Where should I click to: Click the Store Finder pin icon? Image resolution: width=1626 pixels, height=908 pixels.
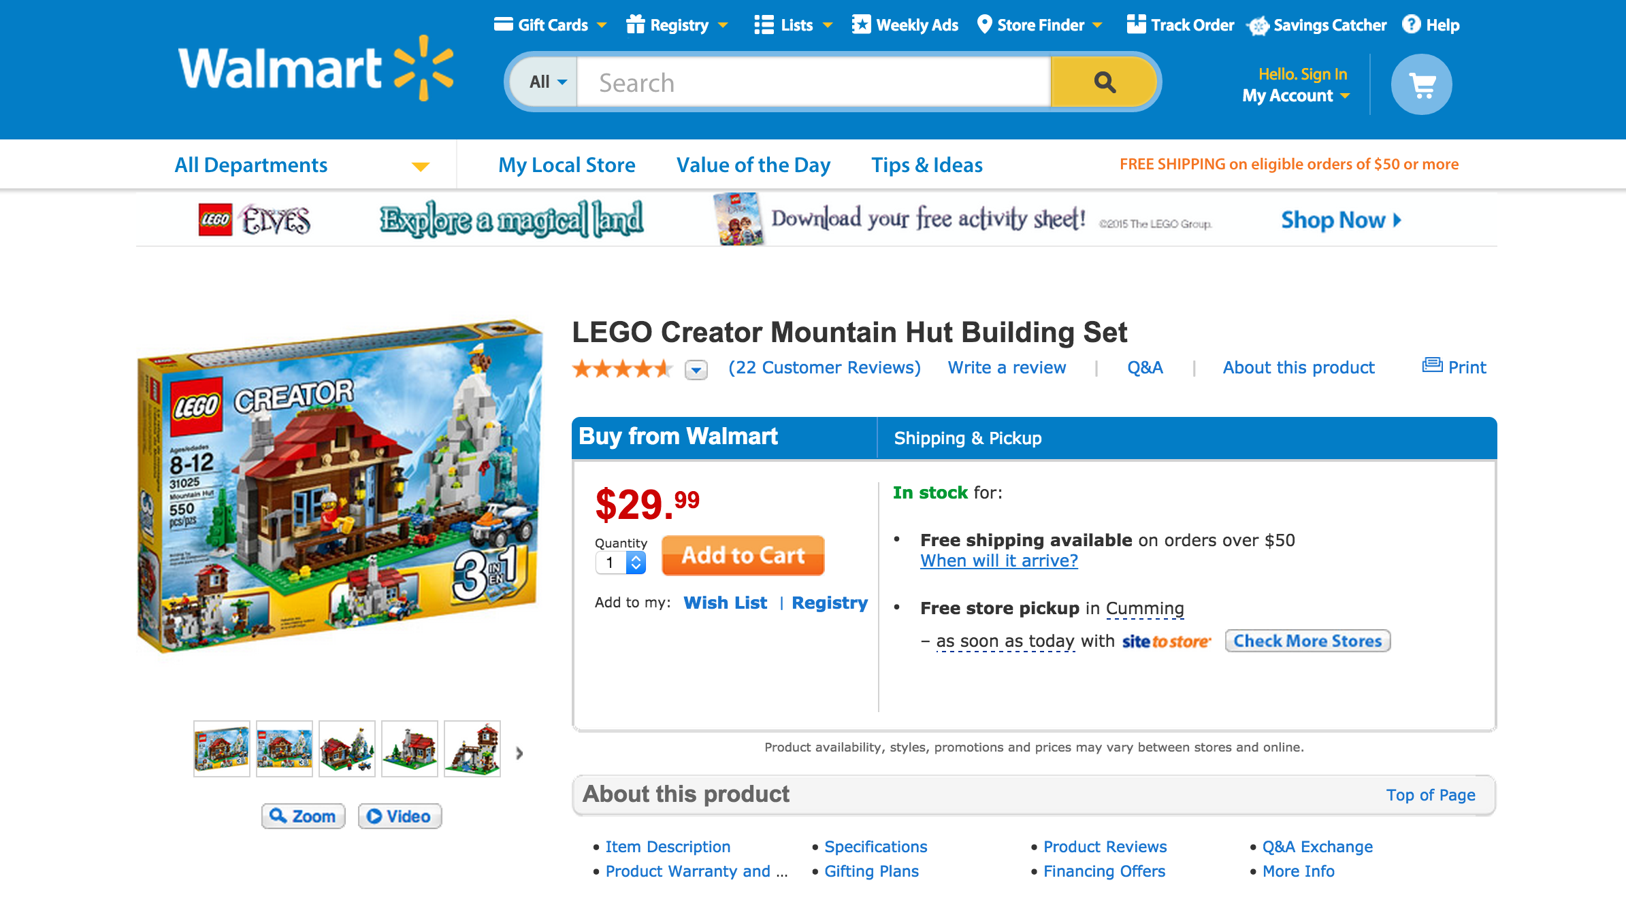[984, 24]
